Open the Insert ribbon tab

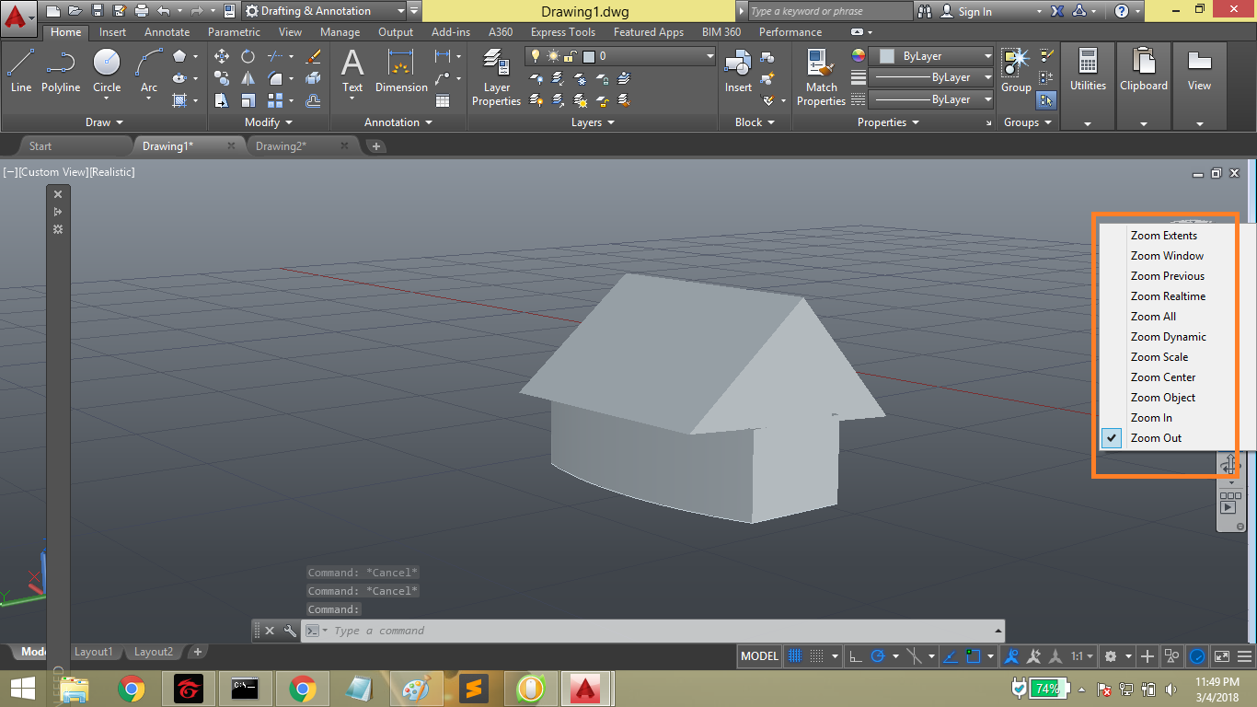click(113, 32)
